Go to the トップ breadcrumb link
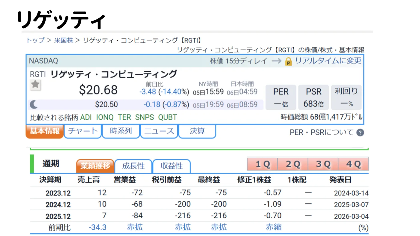Viewport: 420px width, 236px height. coord(35,40)
